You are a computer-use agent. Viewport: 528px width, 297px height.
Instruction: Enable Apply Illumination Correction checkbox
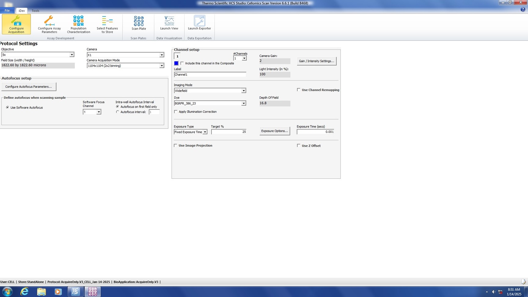[x=176, y=112]
